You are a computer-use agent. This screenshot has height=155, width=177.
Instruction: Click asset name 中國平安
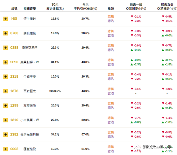tap(30, 77)
